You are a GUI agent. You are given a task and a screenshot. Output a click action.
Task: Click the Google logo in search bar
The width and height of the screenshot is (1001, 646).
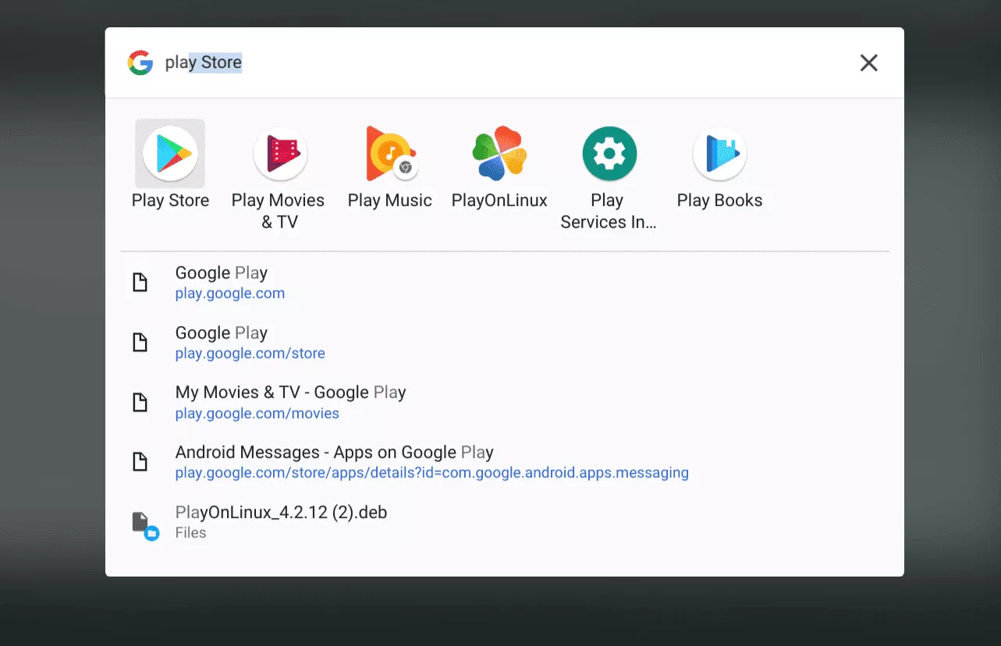click(140, 62)
